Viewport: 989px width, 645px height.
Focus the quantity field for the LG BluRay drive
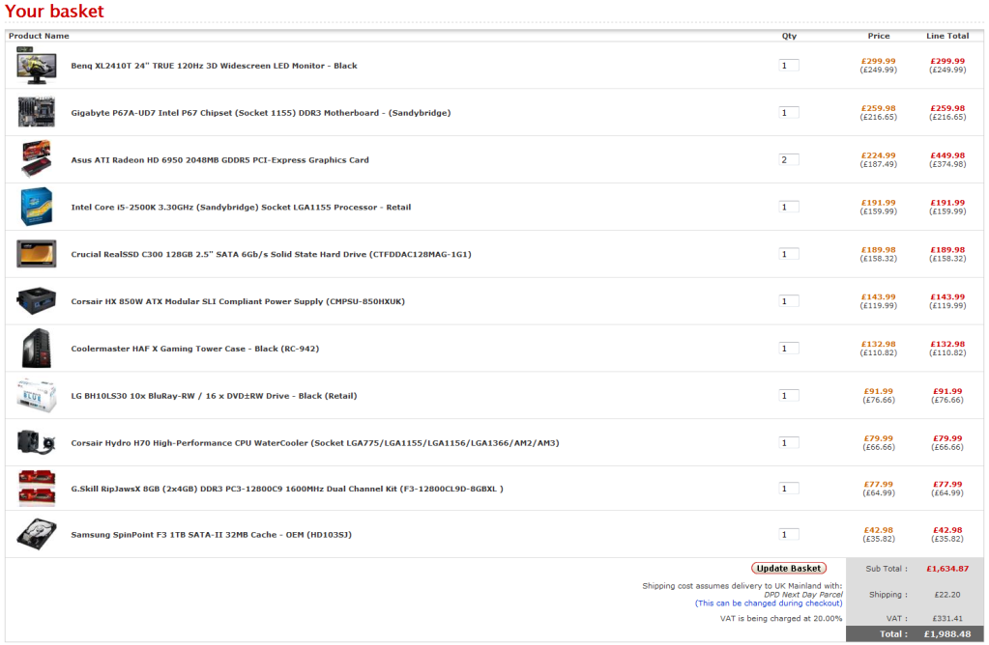point(789,396)
